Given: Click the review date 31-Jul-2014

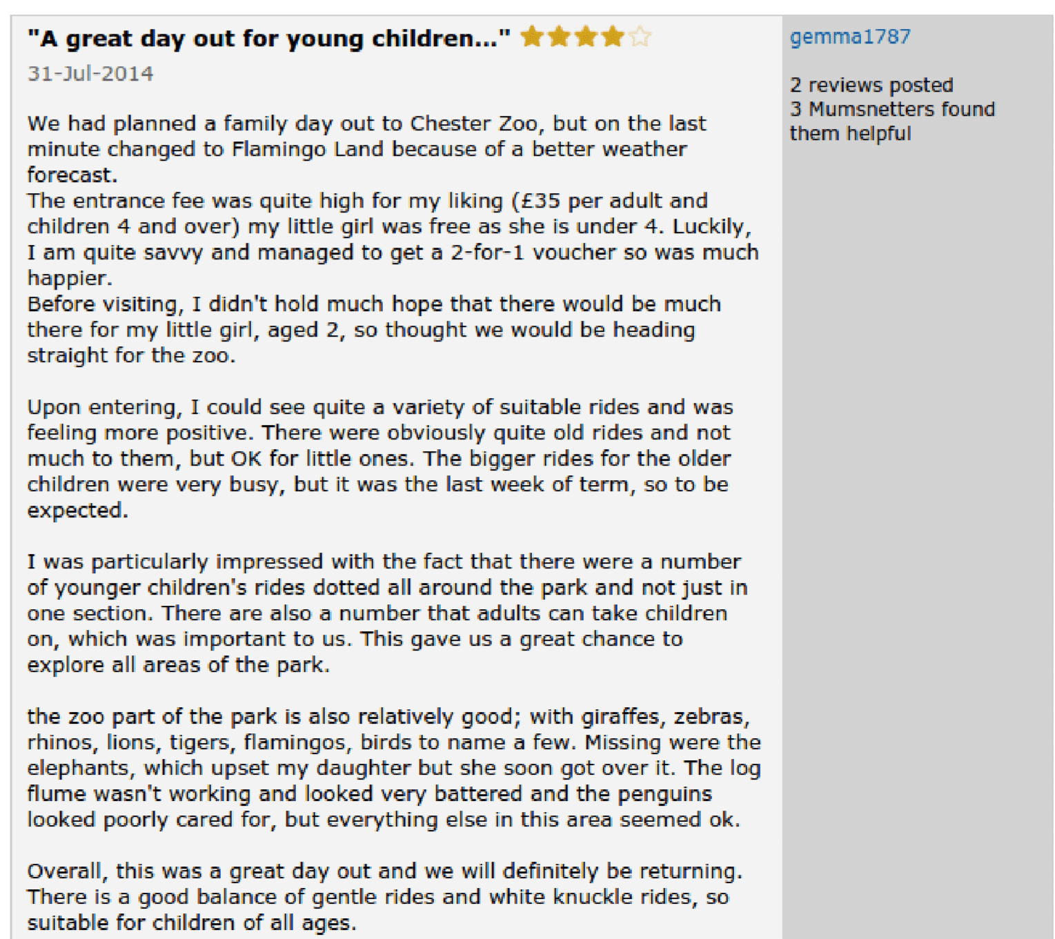Looking at the screenshot, I should pos(90,74).
